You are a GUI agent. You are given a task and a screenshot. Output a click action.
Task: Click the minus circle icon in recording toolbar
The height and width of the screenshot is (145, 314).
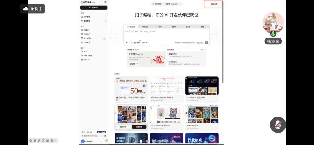(x=52, y=141)
